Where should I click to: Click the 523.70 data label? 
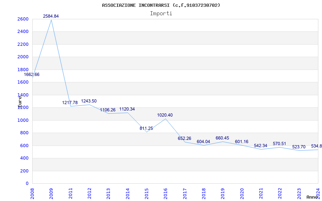tap(298, 147)
